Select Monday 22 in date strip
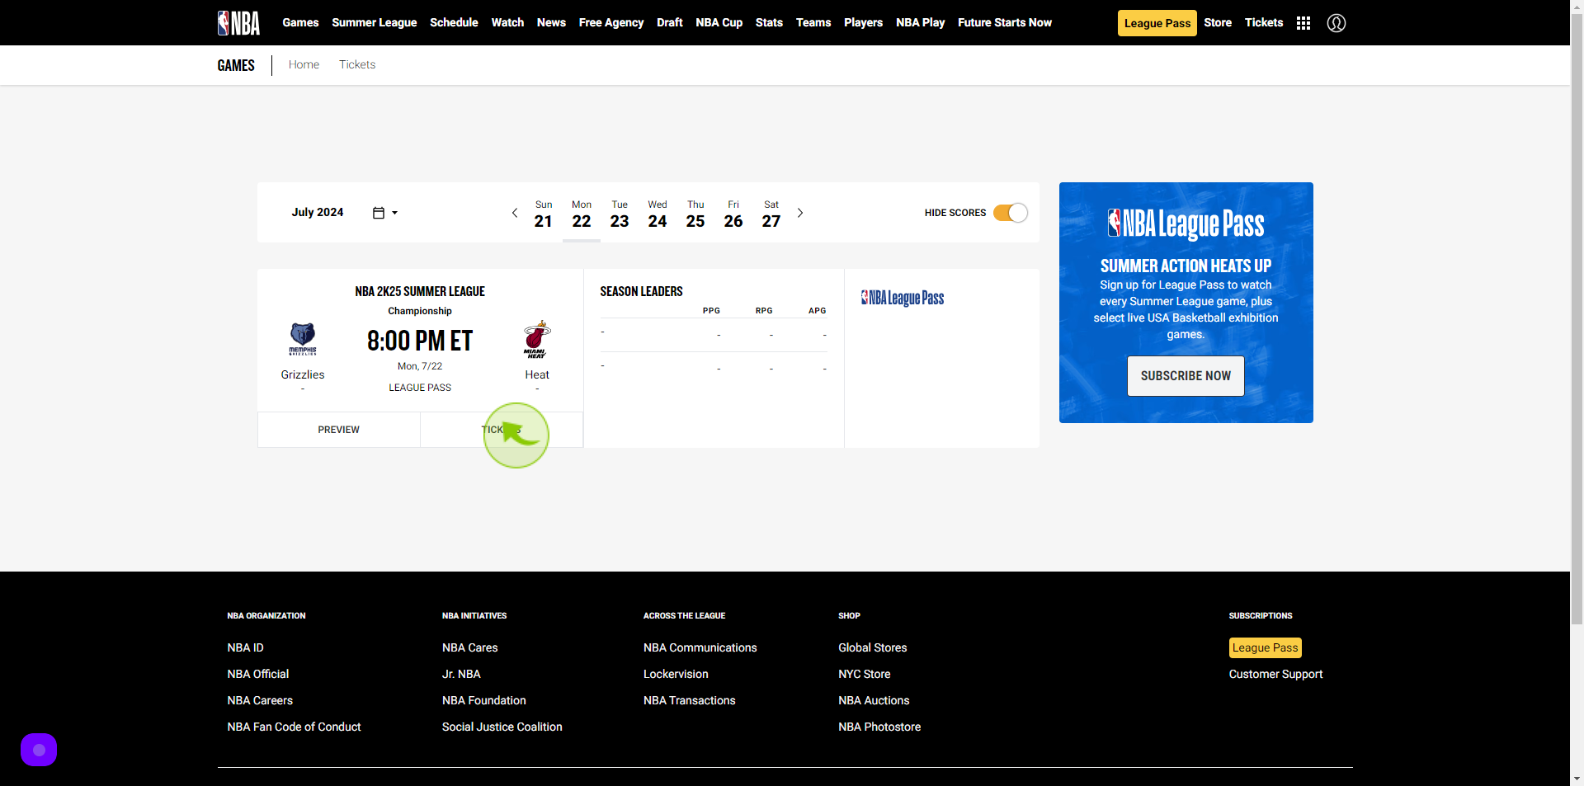Image resolution: width=1584 pixels, height=786 pixels. pyautogui.click(x=582, y=214)
